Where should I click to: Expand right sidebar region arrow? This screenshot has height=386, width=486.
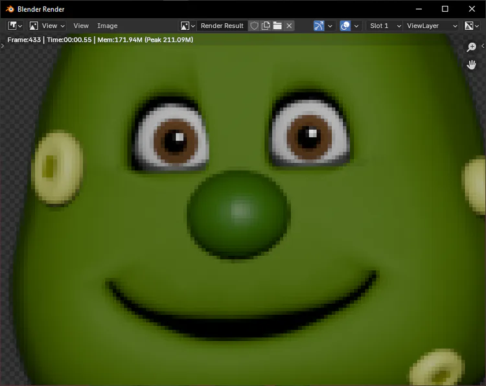click(483, 46)
